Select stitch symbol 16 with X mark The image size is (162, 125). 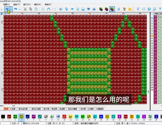pos(101,117)
